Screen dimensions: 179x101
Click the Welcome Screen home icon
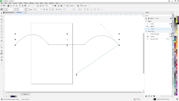click(x=4, y=12)
